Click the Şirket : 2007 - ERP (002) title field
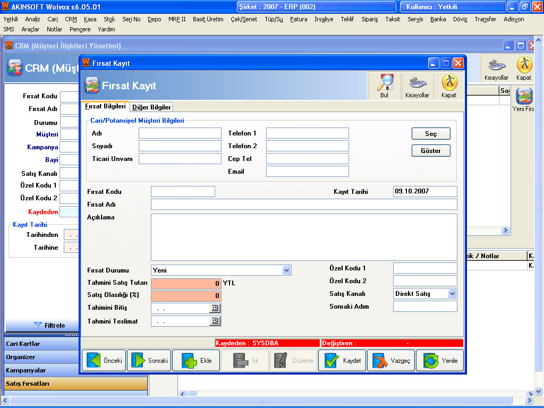The width and height of the screenshot is (544, 408). pyautogui.click(x=317, y=6)
